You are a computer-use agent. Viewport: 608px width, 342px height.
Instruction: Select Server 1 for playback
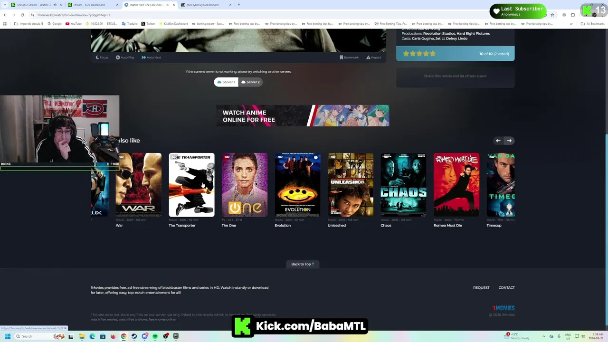(x=226, y=82)
